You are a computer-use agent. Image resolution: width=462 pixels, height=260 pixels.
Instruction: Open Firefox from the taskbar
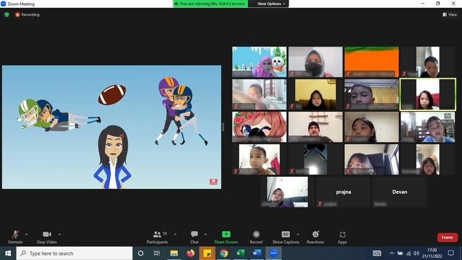click(191, 253)
